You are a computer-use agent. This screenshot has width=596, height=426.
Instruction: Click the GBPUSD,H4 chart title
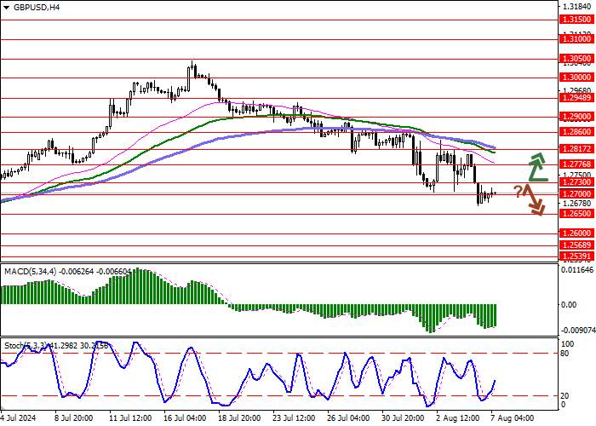[37, 7]
